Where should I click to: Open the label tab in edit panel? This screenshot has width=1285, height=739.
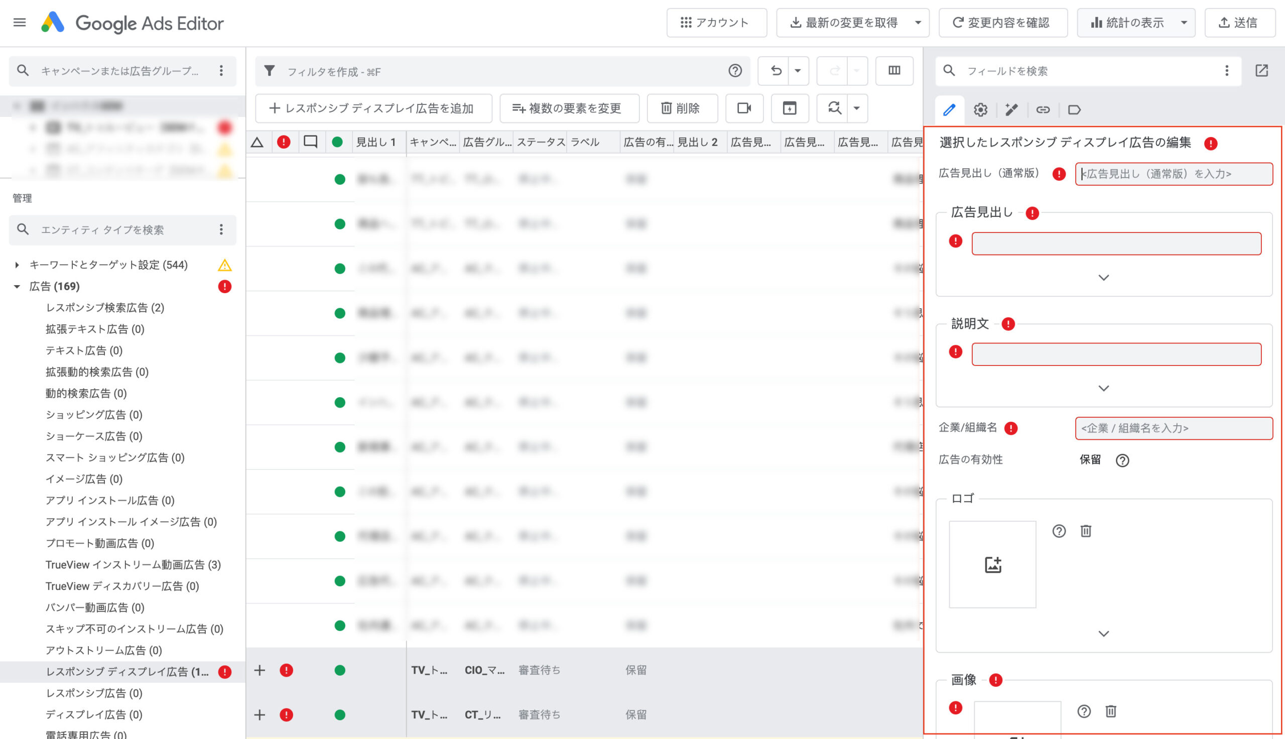tap(1074, 109)
